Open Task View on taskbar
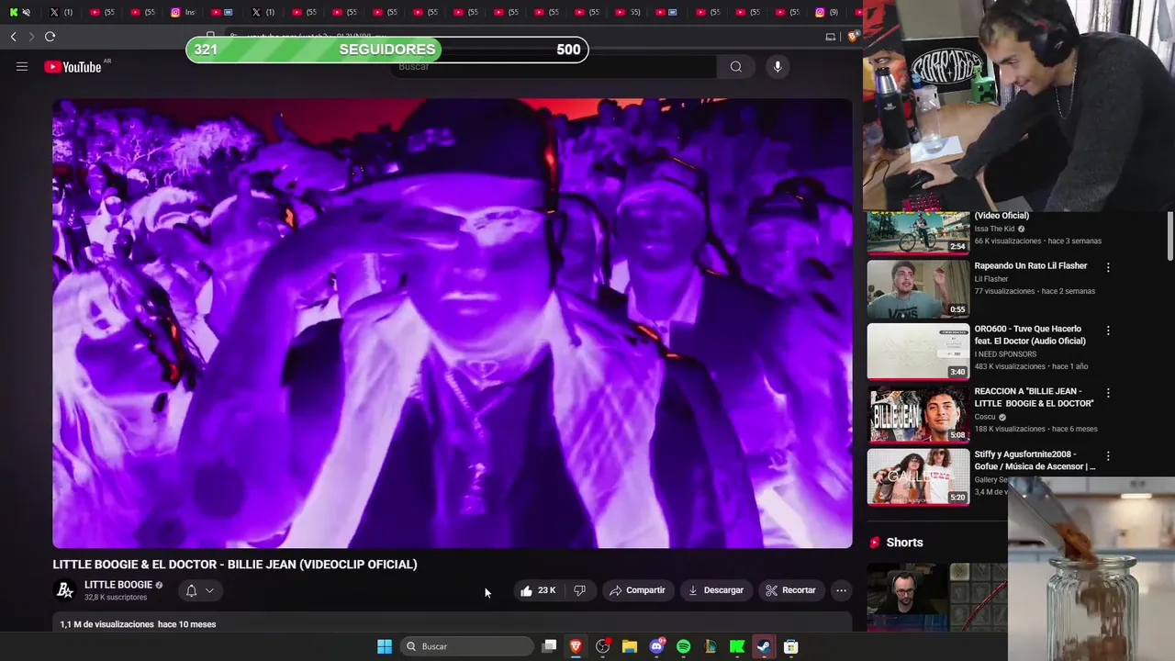1175x661 pixels. (x=549, y=646)
